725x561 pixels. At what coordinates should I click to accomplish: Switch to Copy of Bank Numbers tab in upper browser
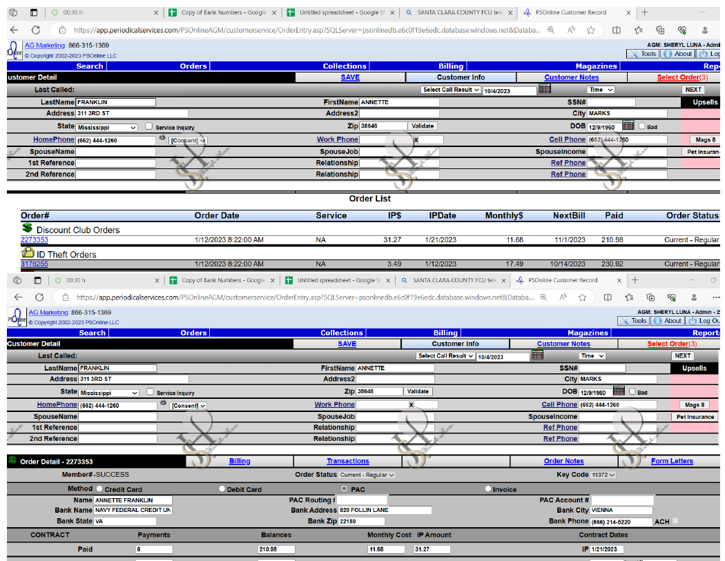222,12
